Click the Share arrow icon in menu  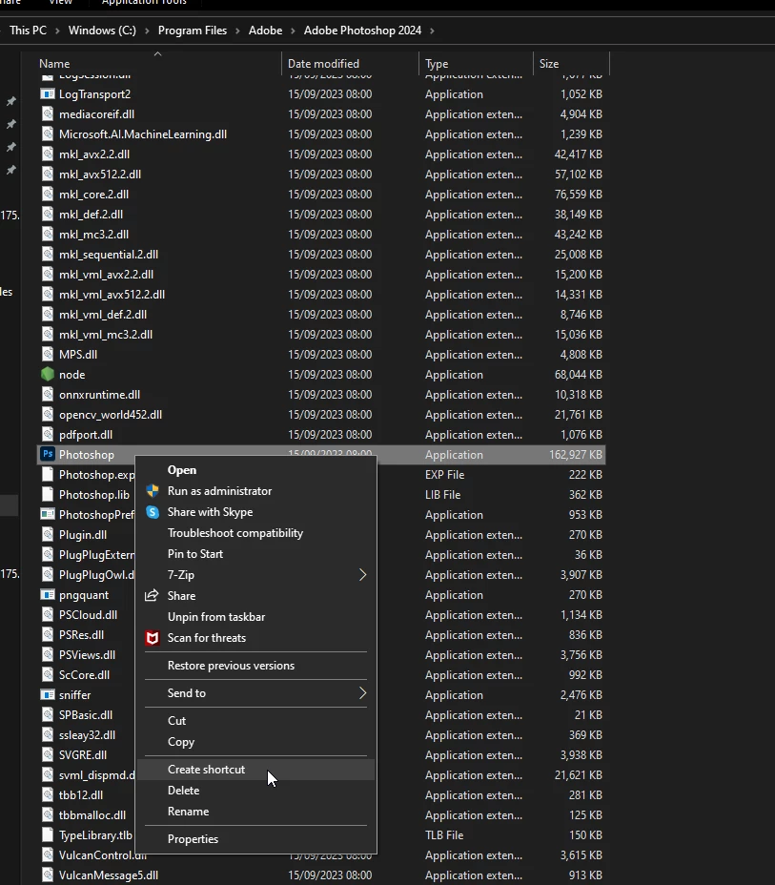pyautogui.click(x=152, y=595)
